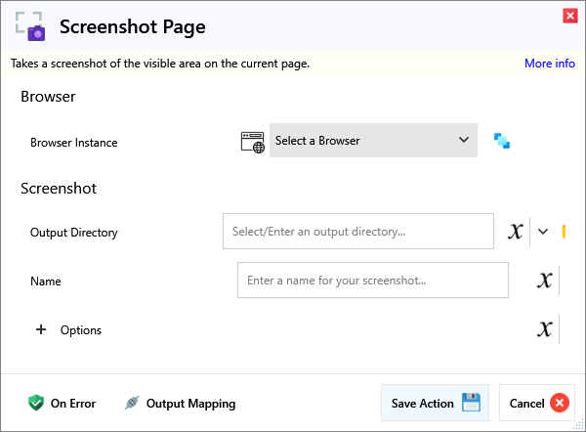The height and width of the screenshot is (432, 586).
Task: Expand the chevron next to Output Directory
Action: tap(543, 232)
